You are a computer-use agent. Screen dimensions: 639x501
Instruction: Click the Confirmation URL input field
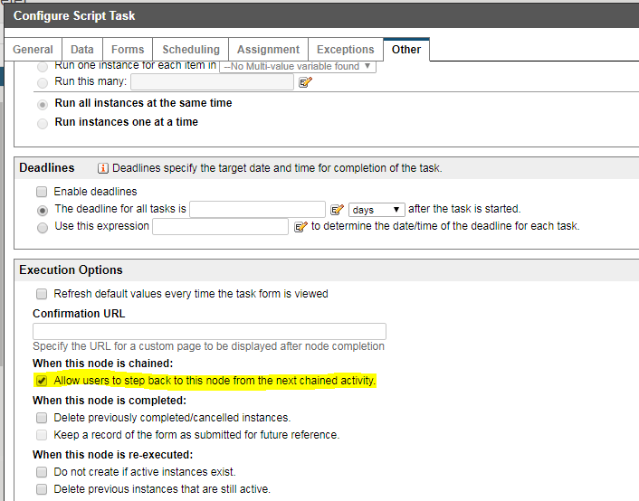click(209, 332)
